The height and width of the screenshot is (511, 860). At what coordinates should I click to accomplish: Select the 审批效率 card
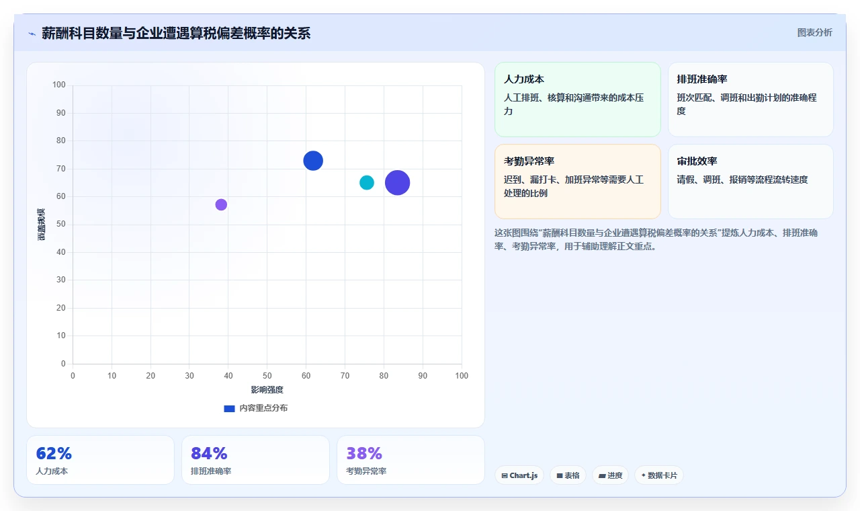point(750,182)
